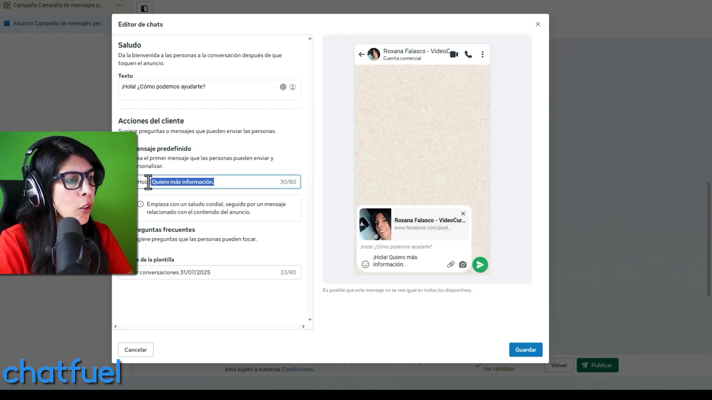Dismiss the ad link card in preview
Viewport: 712px width, 400px height.
point(463,213)
